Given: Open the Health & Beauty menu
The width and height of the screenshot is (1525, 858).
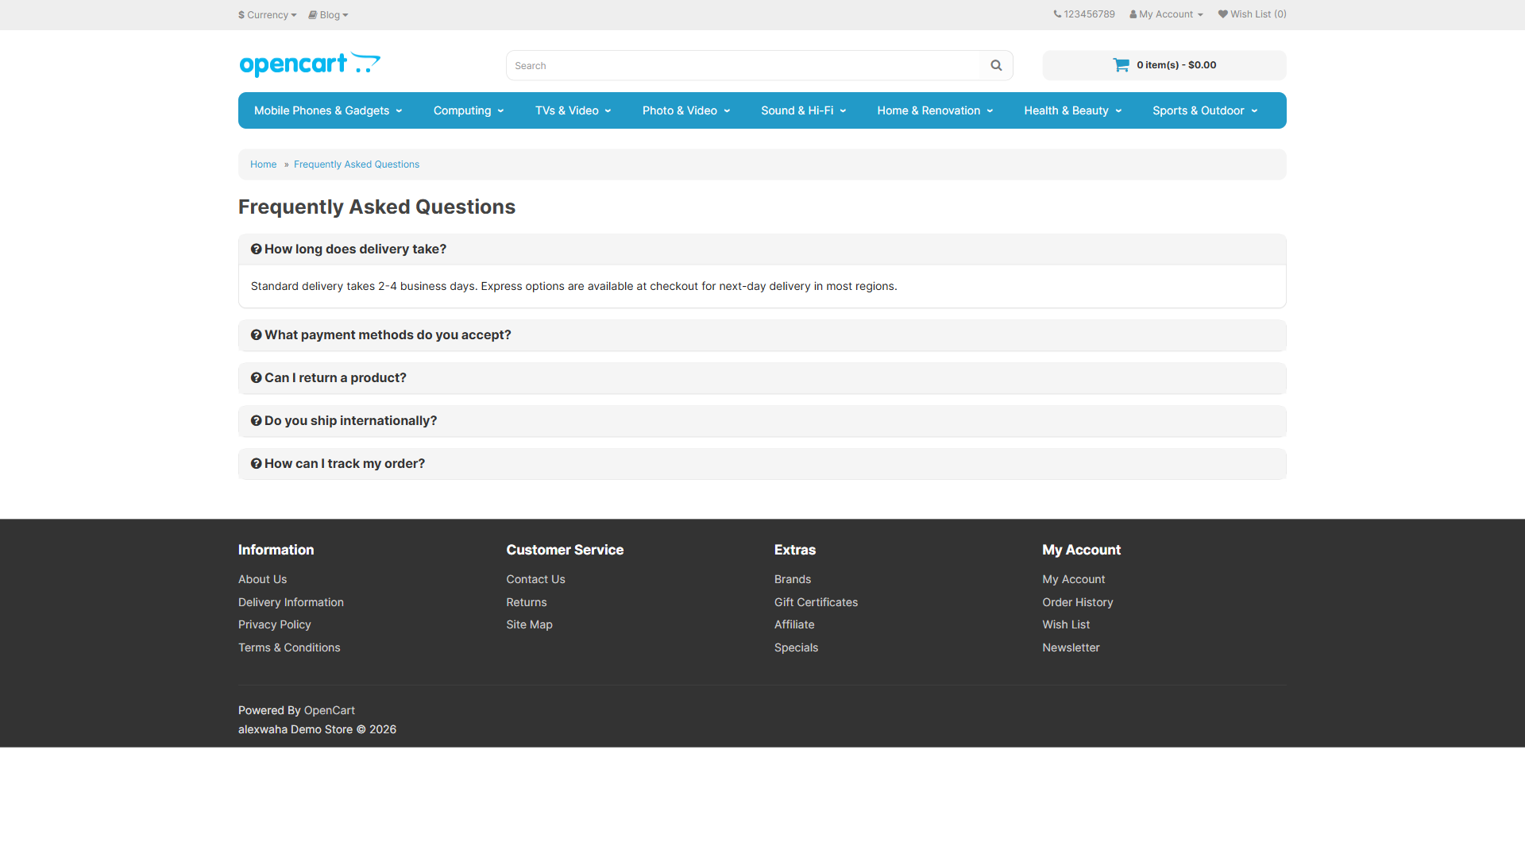Looking at the screenshot, I should (x=1072, y=110).
